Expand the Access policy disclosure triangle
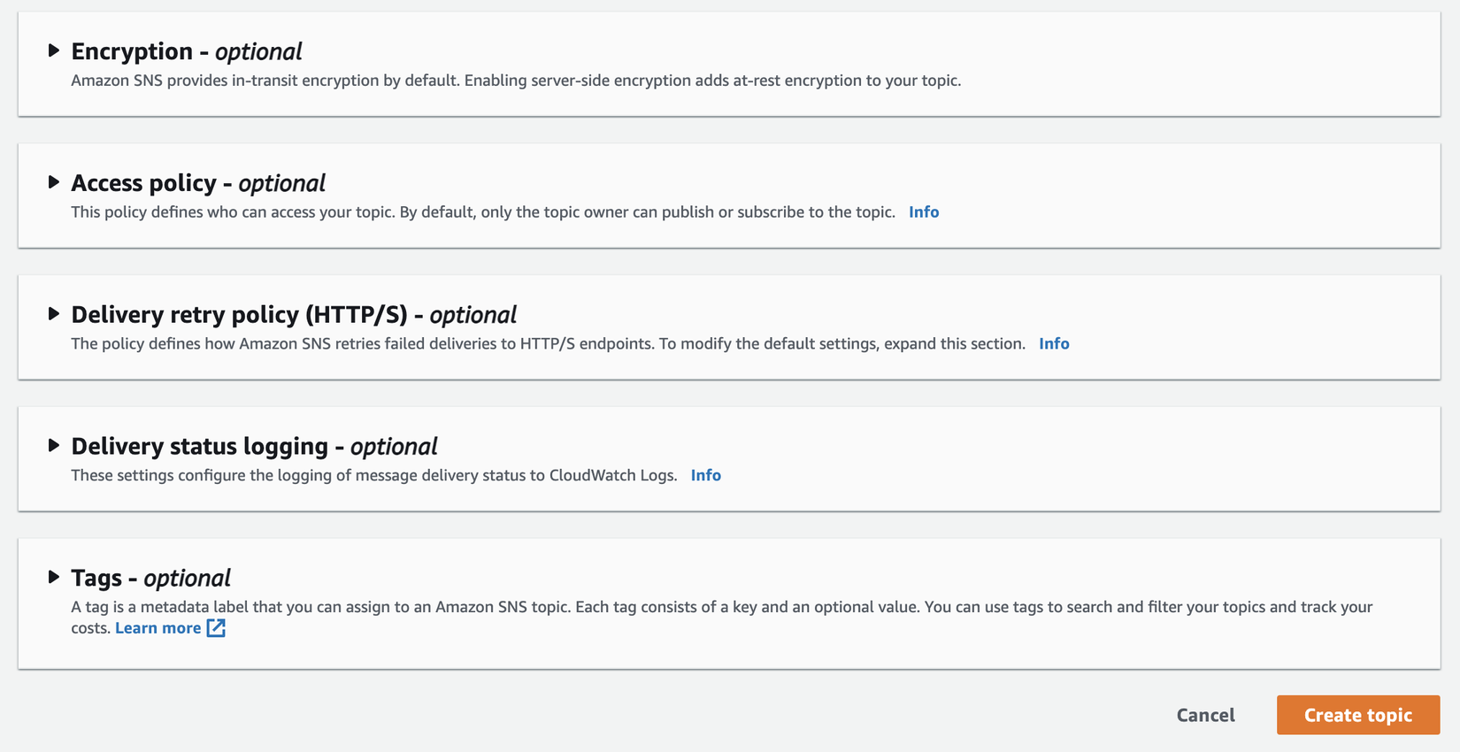 (54, 182)
